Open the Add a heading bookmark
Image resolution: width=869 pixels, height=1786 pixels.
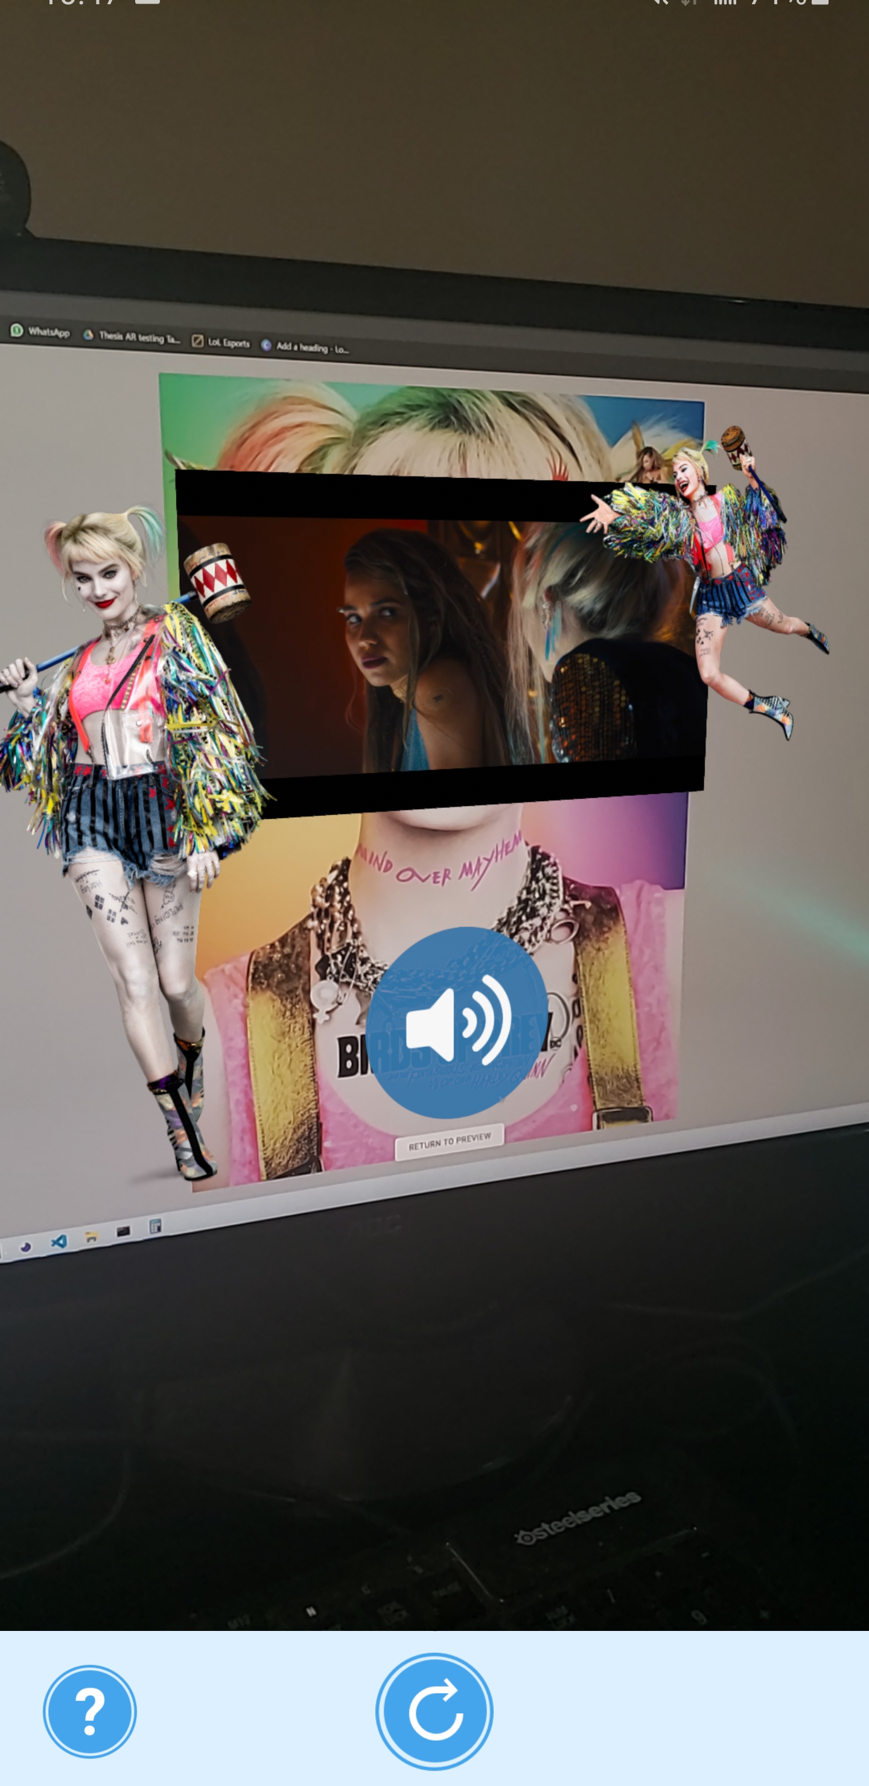[x=305, y=347]
